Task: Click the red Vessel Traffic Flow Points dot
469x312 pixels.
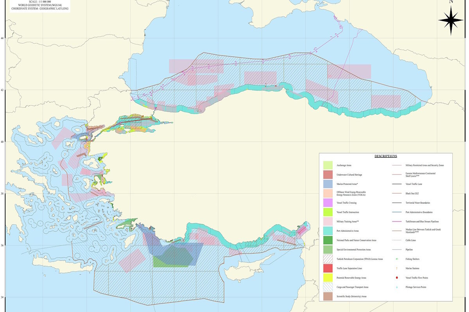Action: point(397,278)
